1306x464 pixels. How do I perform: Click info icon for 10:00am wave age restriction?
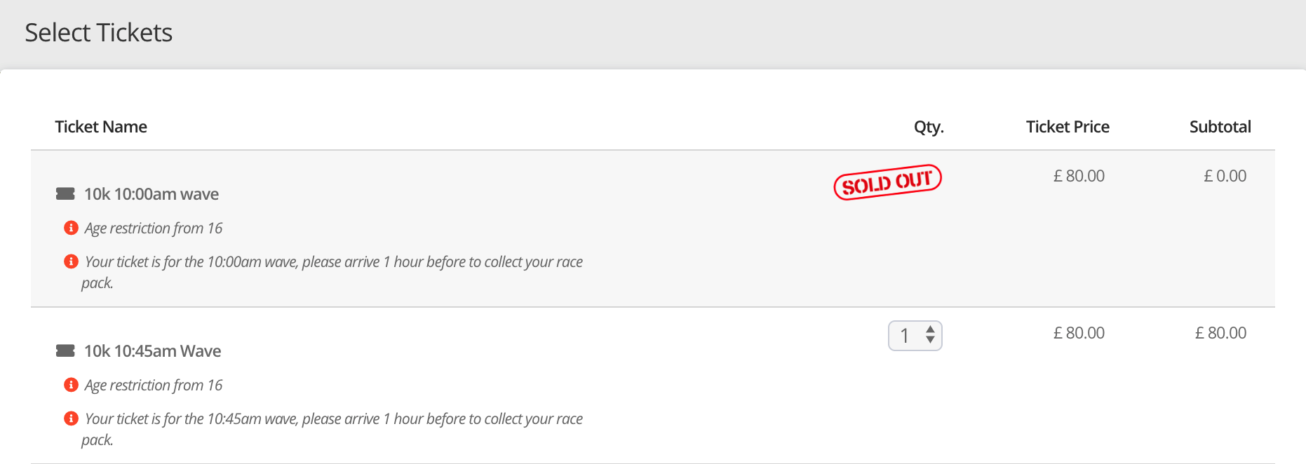71,228
